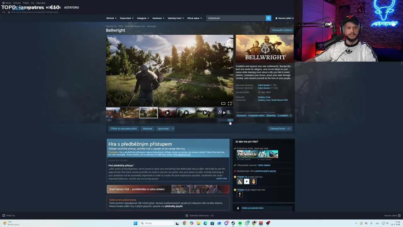Click the Steam logo in the menu bar
Image resolution: width=403 pixels, height=227 pixels.
(x=3, y=3)
